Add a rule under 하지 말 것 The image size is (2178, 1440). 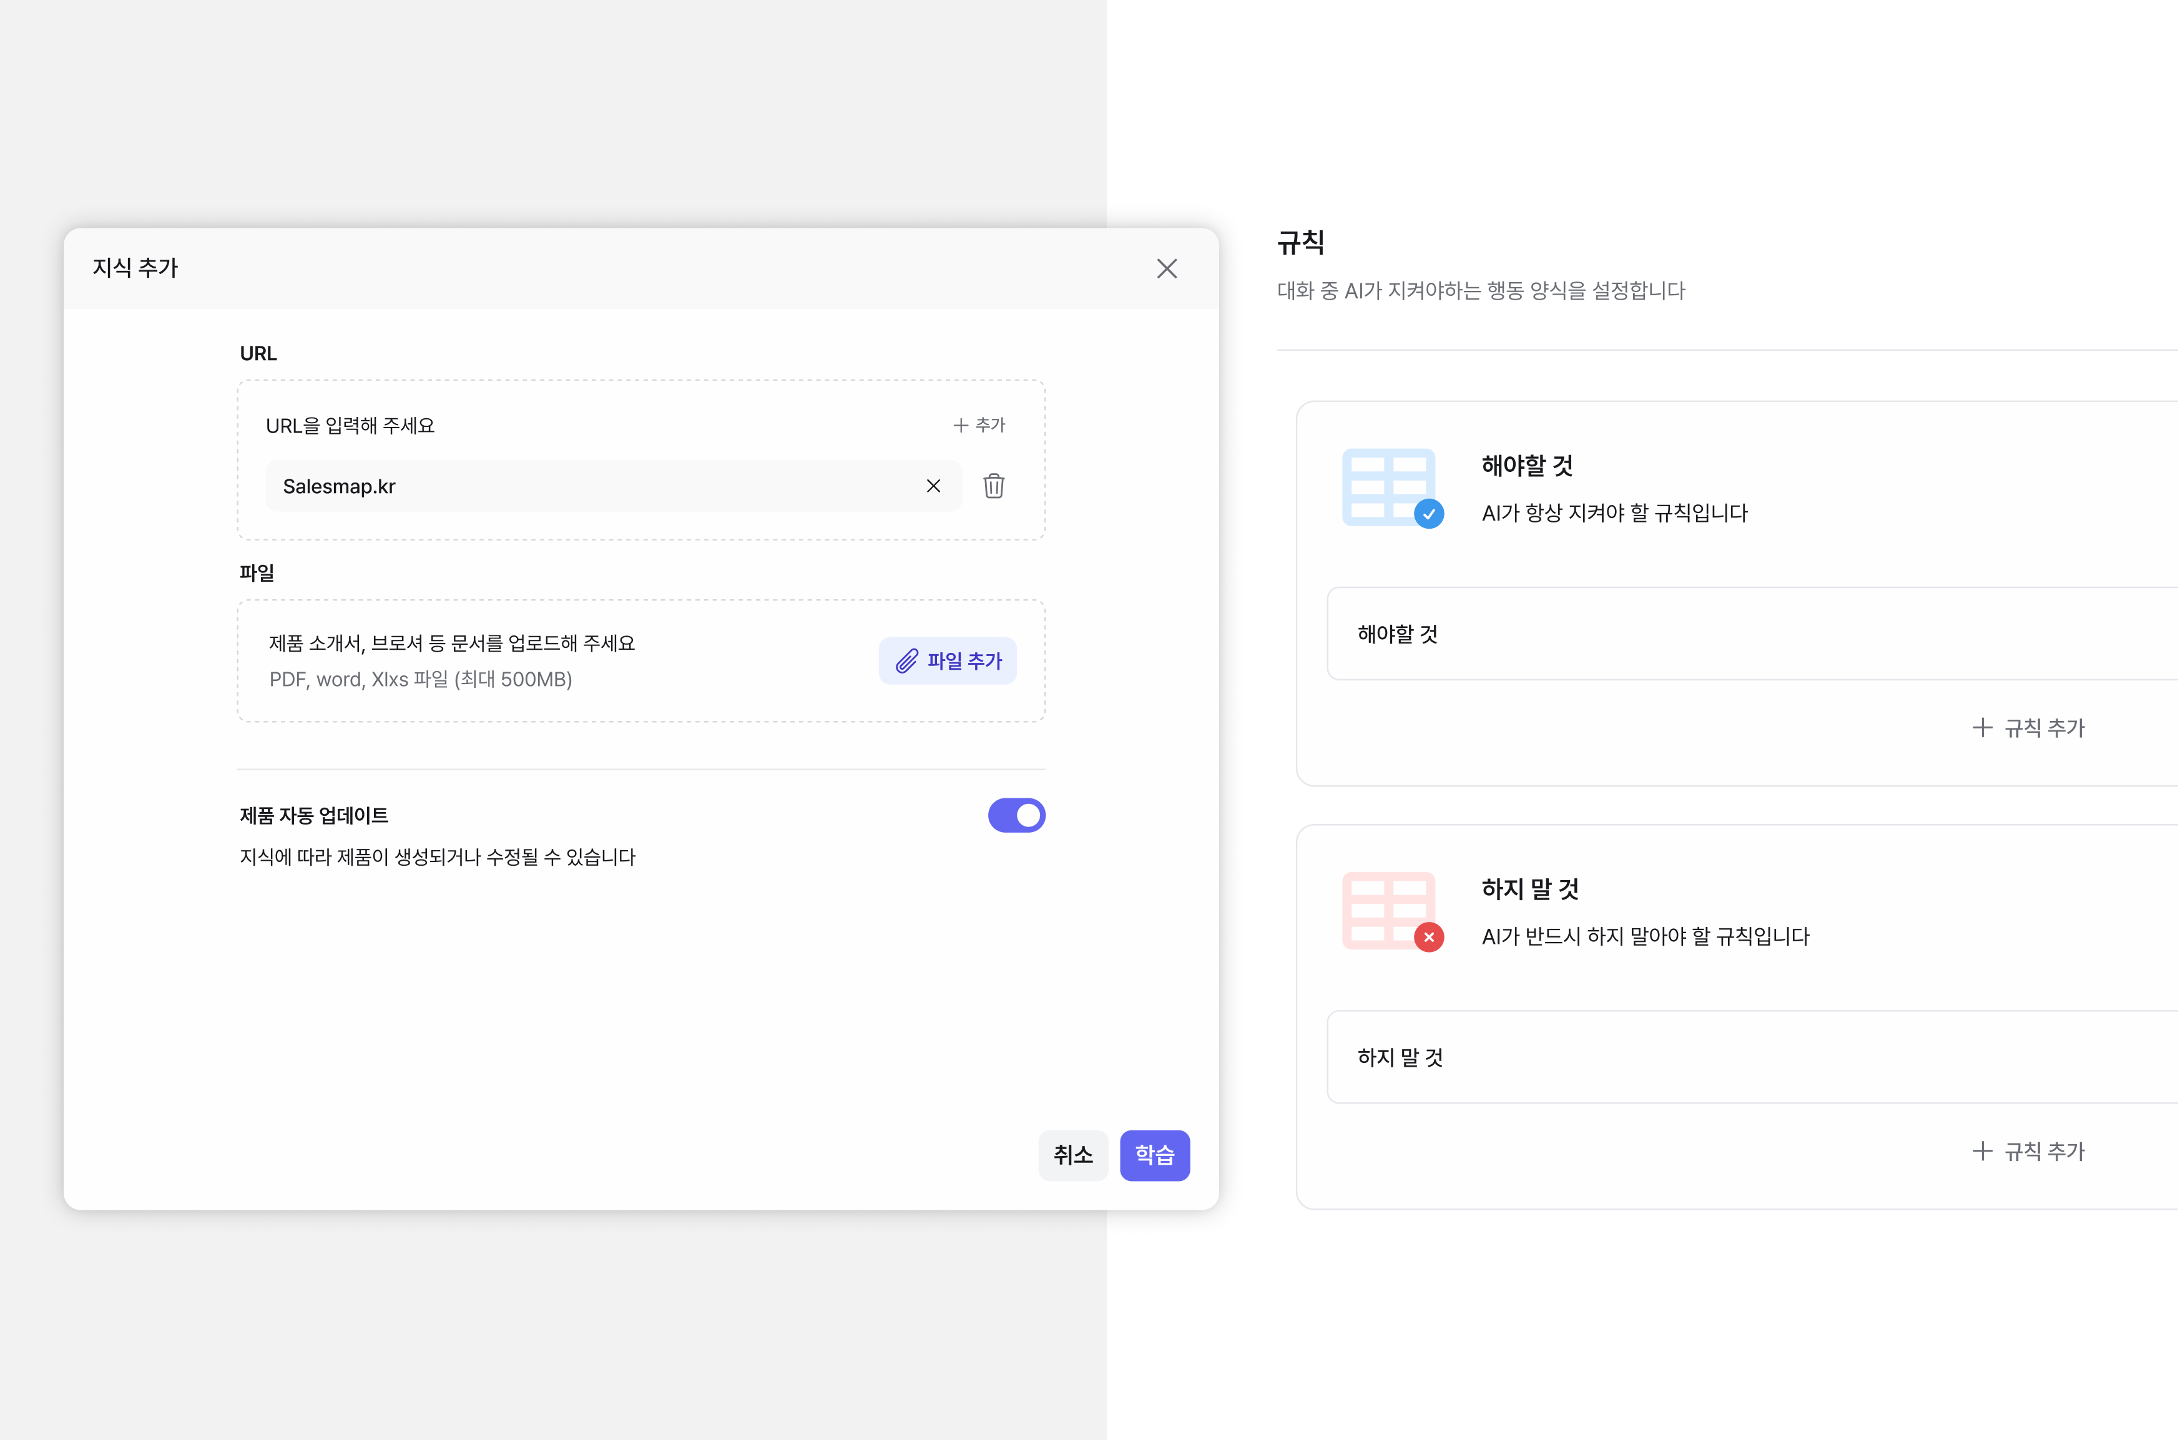(x=2029, y=1152)
